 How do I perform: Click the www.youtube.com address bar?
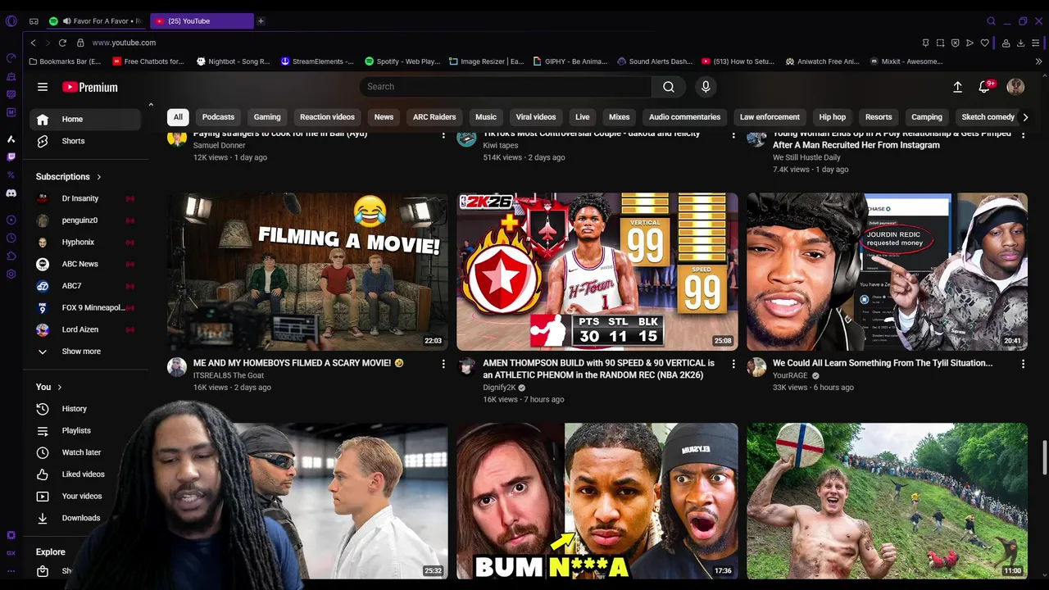point(124,43)
